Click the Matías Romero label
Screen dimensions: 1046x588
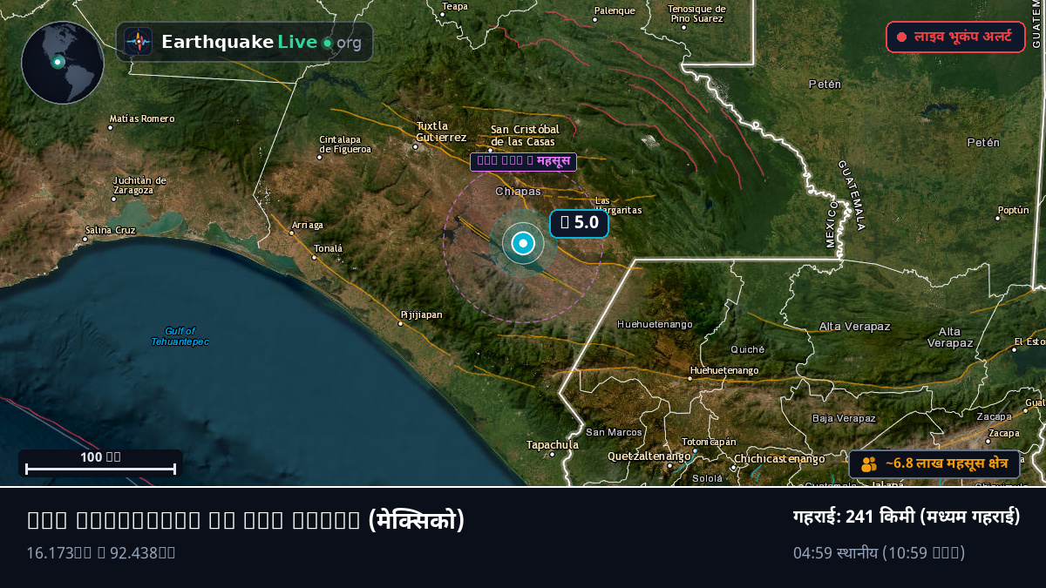(x=141, y=118)
